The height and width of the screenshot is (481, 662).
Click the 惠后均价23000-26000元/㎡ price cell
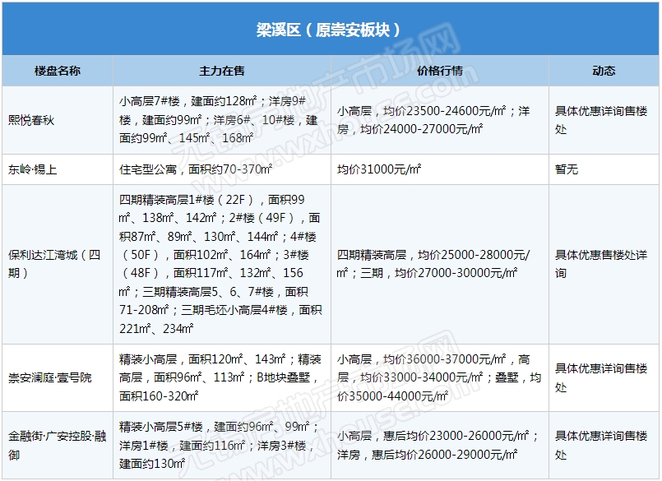440,445
